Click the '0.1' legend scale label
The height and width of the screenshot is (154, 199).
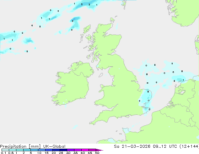point(3,153)
